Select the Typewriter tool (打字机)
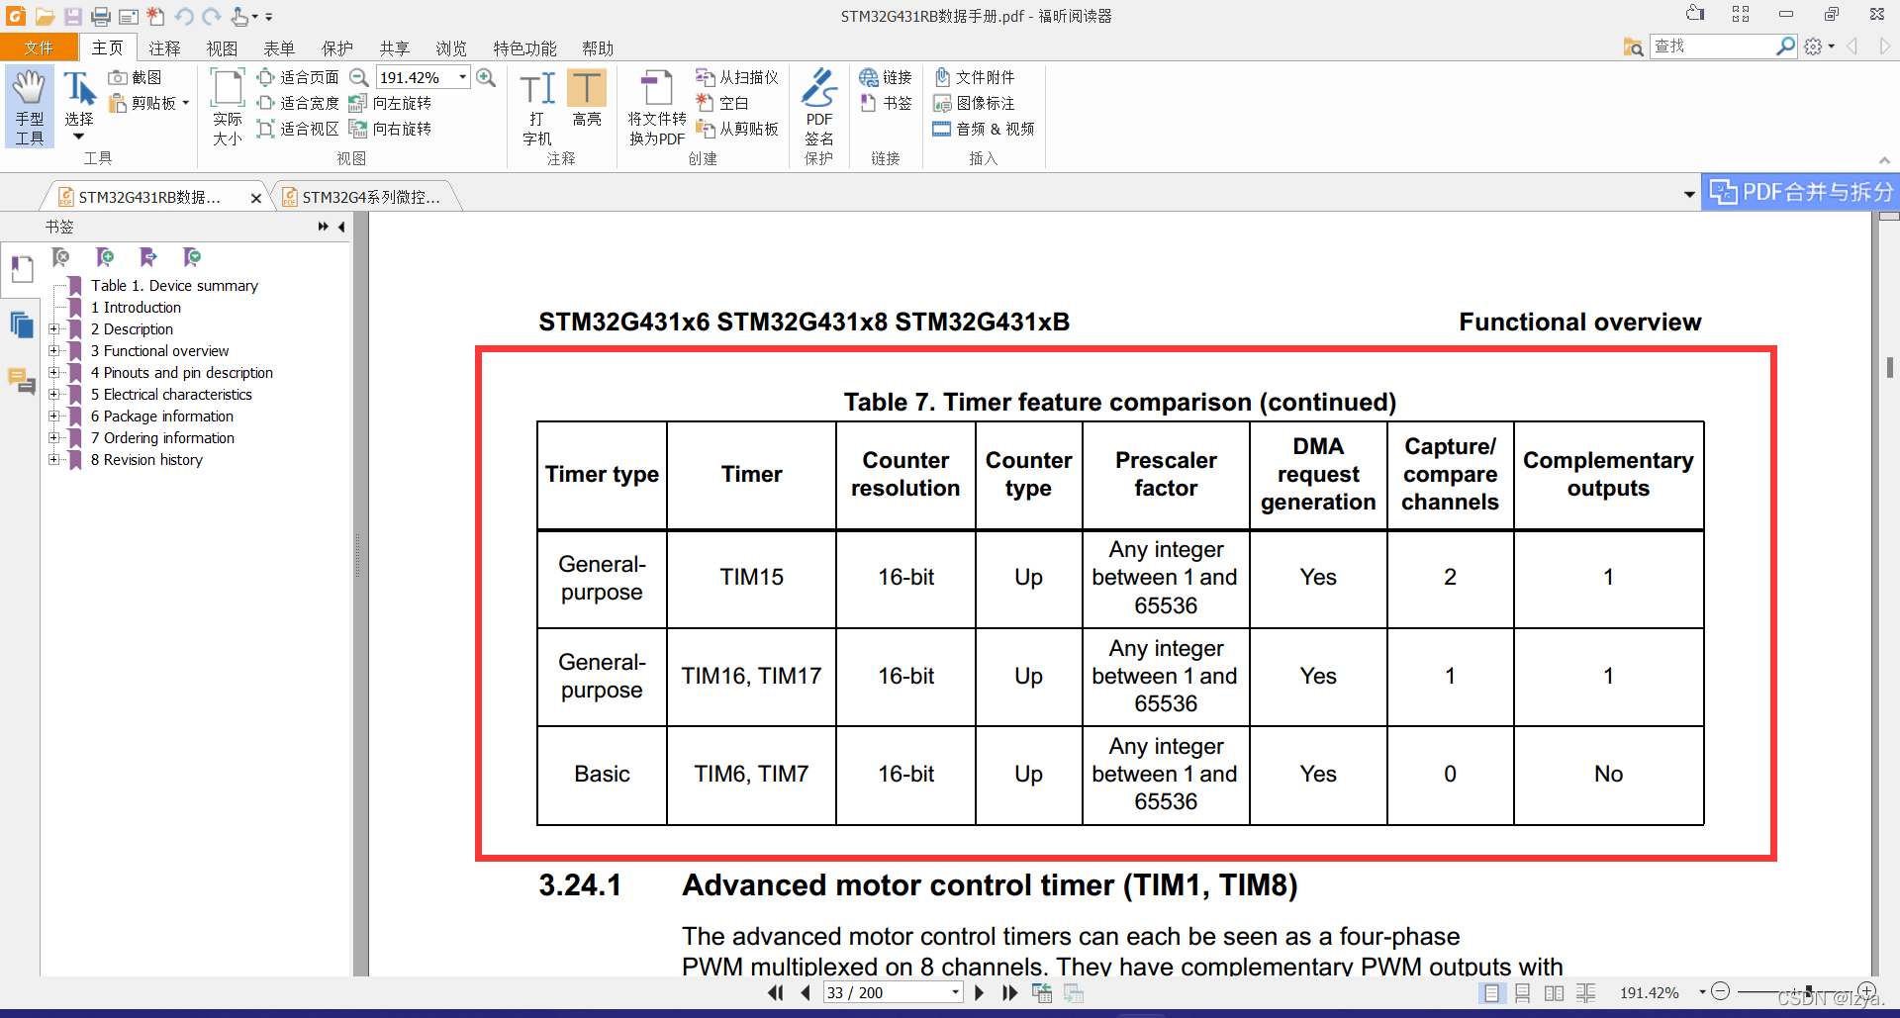This screenshot has width=1900, height=1018. click(x=537, y=107)
